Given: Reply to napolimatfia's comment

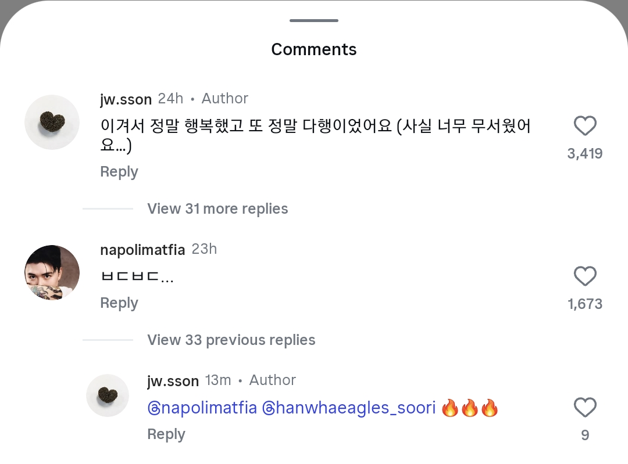Looking at the screenshot, I should (x=119, y=303).
